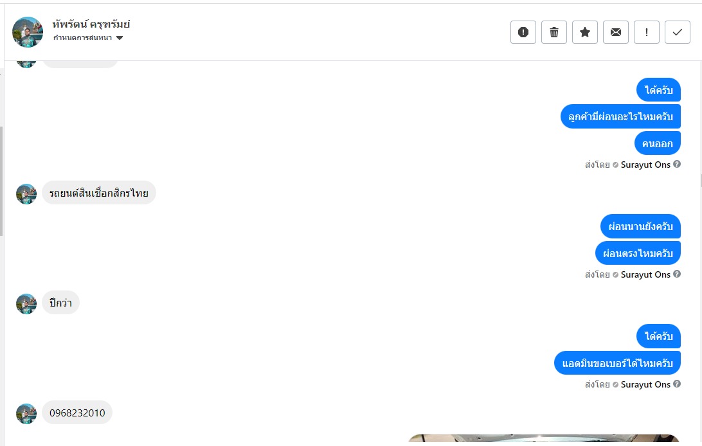702x446 pixels.
Task: Select the phone number message 0968232010
Action: [x=77, y=413]
